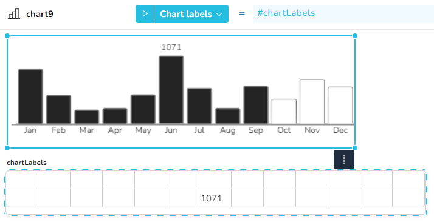Click the December outlined bar
The width and height of the screenshot is (434, 222).
tap(340, 105)
